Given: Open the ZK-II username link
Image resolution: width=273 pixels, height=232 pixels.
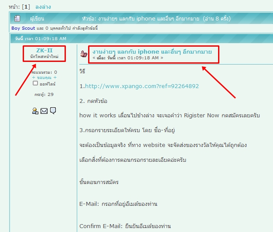Looking at the screenshot, I should coord(44,51).
